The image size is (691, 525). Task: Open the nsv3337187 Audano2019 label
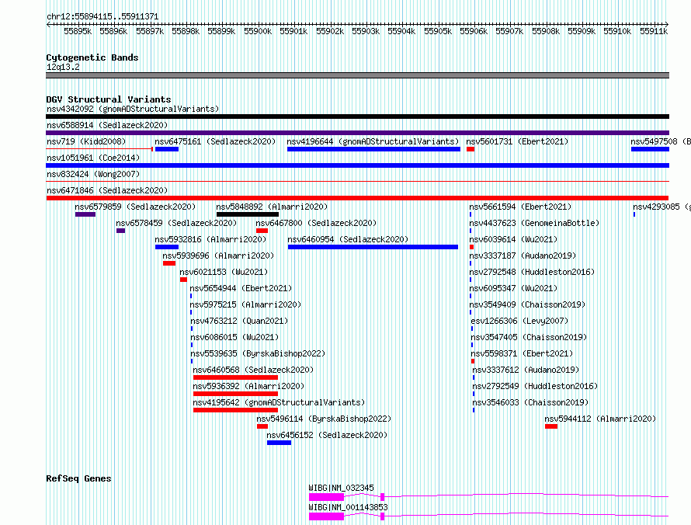click(x=523, y=256)
